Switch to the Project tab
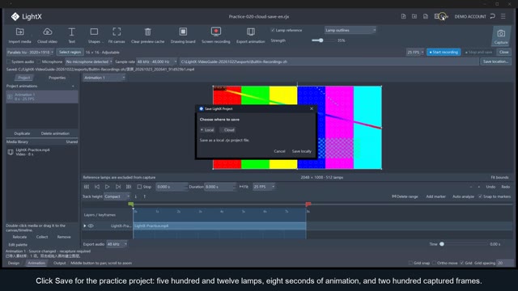518x291 pixels. 23,78
